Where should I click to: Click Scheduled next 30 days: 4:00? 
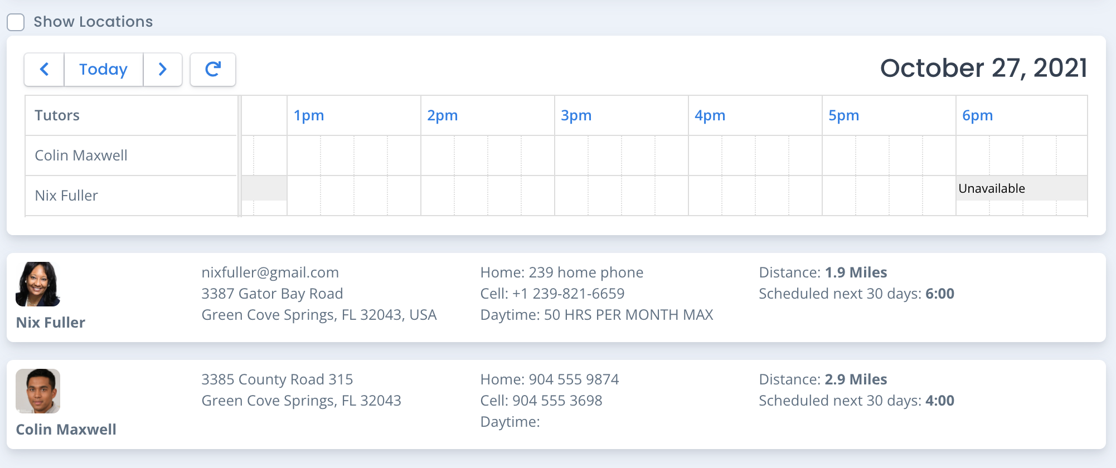click(857, 401)
